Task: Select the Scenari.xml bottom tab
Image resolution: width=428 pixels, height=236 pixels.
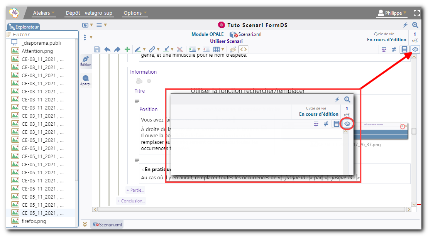Action: click(108, 224)
